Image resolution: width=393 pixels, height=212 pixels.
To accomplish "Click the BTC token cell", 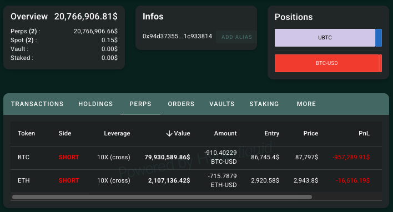I will (23, 157).
